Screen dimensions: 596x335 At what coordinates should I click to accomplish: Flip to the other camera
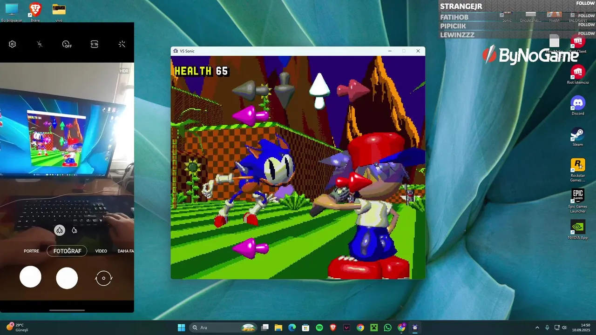click(103, 278)
